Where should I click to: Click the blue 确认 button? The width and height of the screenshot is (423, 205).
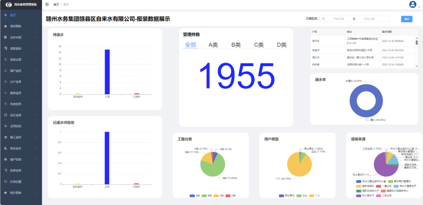[407, 19]
